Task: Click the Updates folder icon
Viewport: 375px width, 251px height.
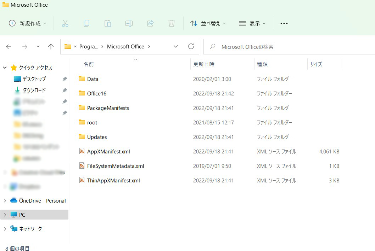Action: coord(82,137)
